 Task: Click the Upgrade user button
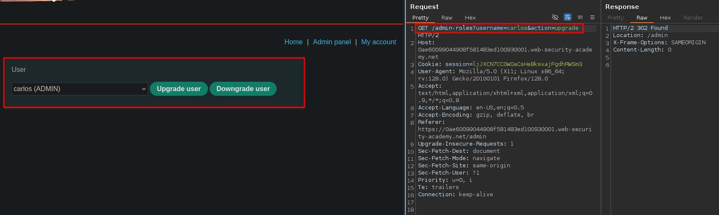click(178, 89)
